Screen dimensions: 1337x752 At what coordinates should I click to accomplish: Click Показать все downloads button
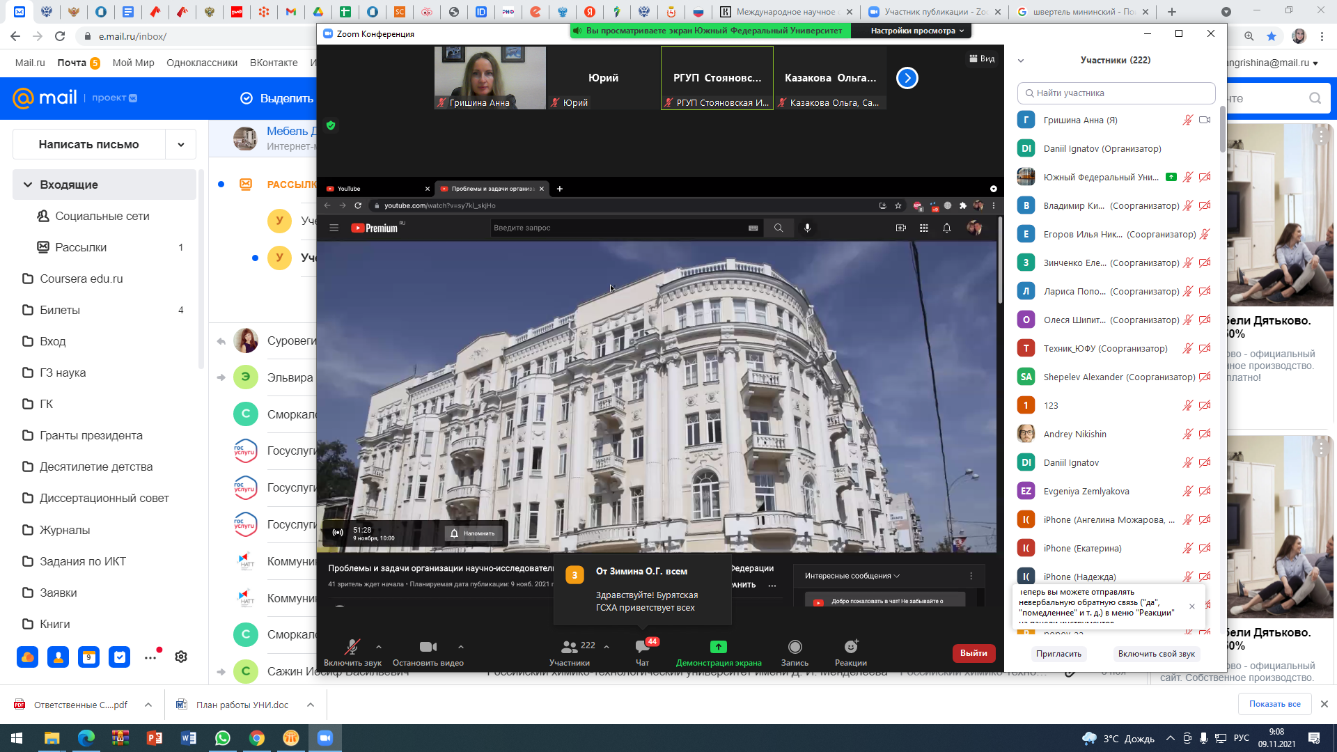click(x=1274, y=705)
